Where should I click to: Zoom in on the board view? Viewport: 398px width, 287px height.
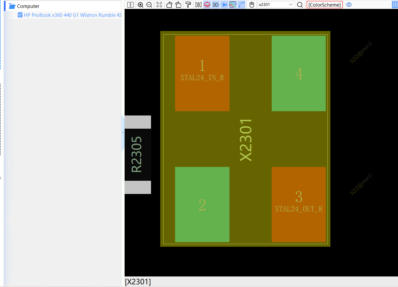coord(140,5)
